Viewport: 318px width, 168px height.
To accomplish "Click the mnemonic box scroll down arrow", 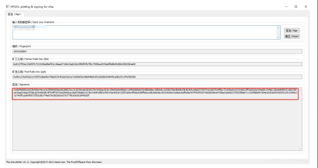I will [278, 37].
